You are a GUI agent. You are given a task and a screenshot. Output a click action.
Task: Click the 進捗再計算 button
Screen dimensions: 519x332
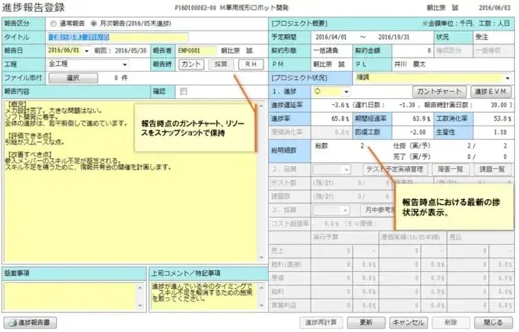click(320, 322)
